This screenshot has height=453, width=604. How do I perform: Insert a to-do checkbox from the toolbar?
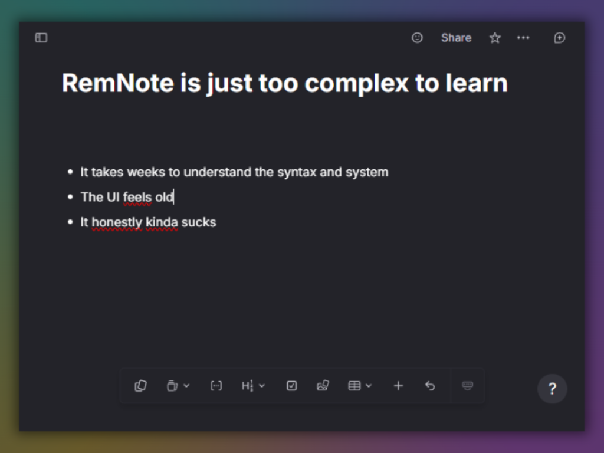[x=291, y=386]
